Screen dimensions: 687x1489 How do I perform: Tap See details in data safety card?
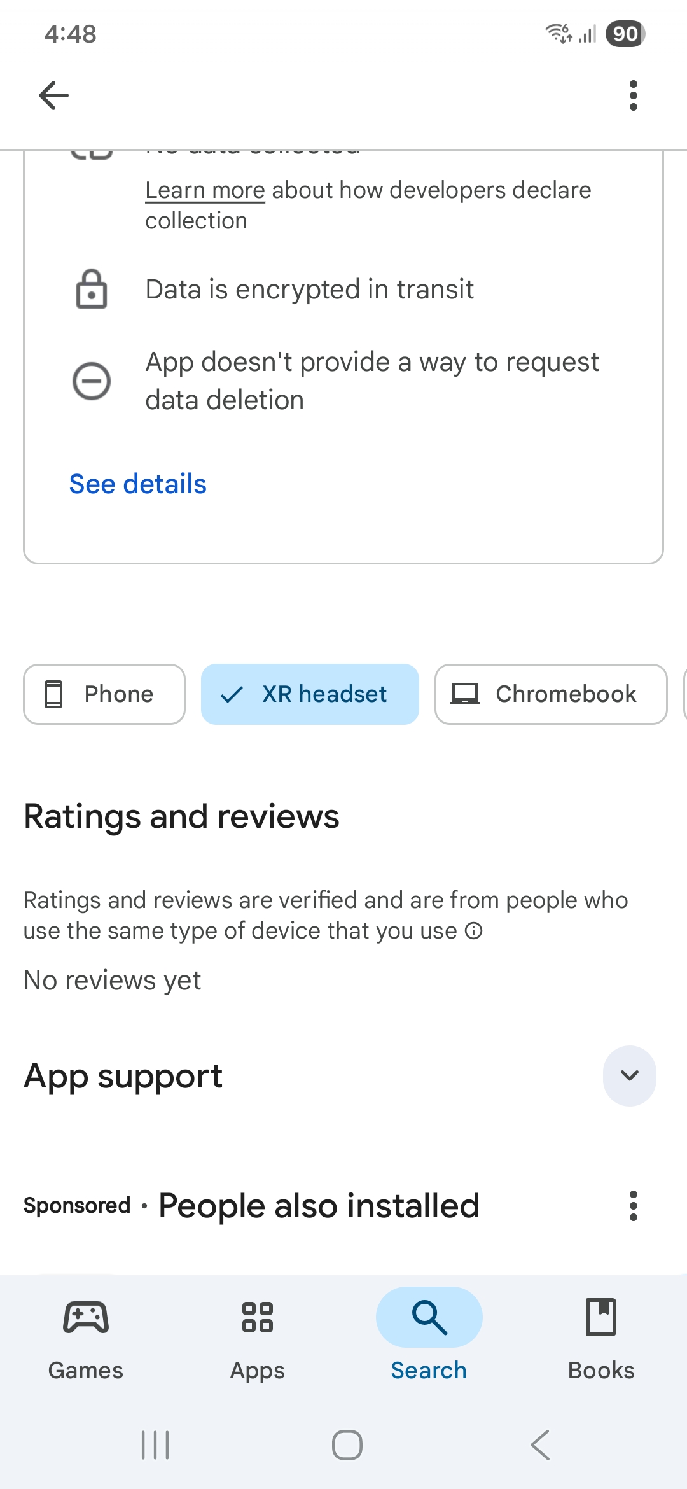(x=137, y=484)
